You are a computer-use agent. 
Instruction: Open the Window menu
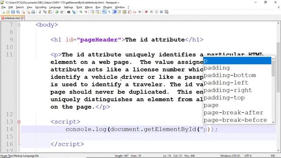point(120,7)
